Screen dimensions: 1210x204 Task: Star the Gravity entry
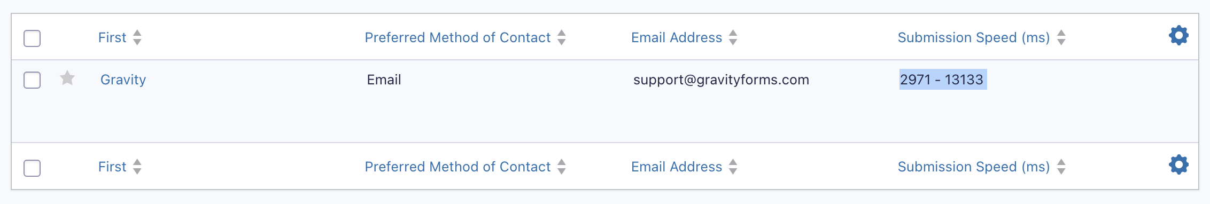[x=67, y=79]
